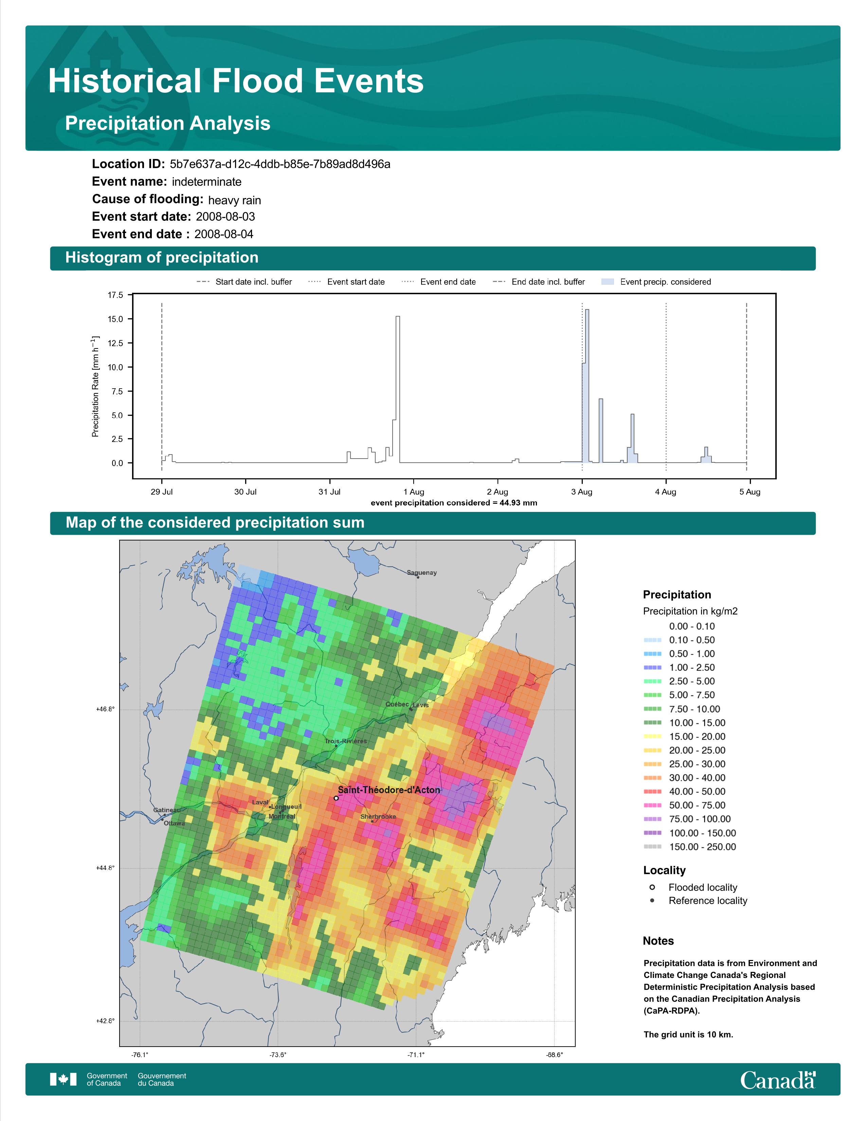Click the 20.00 - 25.00 legend color swatch
The width and height of the screenshot is (866, 1121).
(x=653, y=750)
